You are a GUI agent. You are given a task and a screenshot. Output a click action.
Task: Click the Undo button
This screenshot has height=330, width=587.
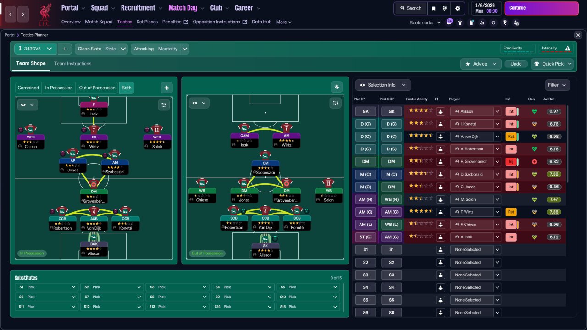(516, 64)
